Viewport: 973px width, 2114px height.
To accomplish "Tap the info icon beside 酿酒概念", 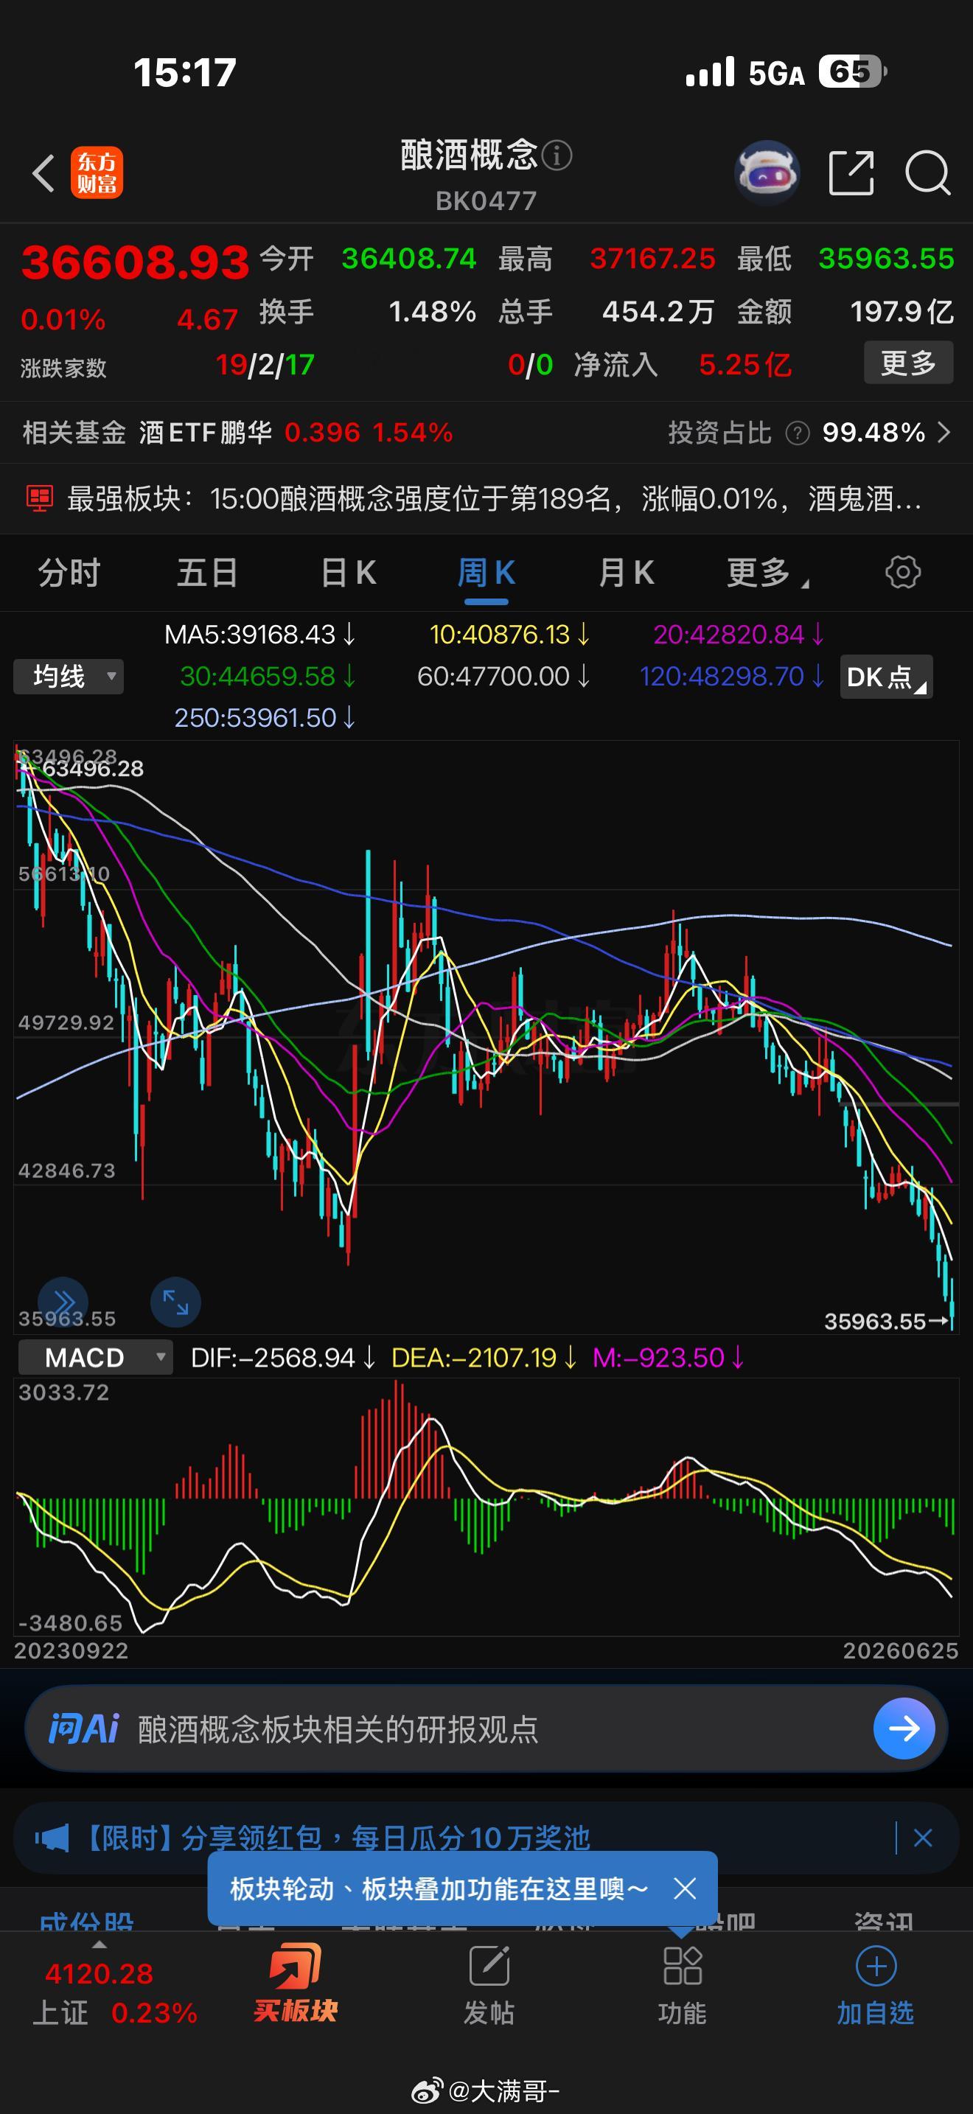I will [x=557, y=155].
